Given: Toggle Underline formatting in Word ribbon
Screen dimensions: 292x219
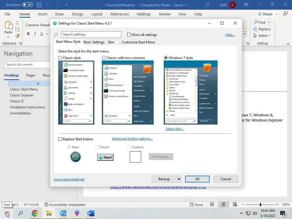Looking at the screenshot, I should [x=42, y=34].
